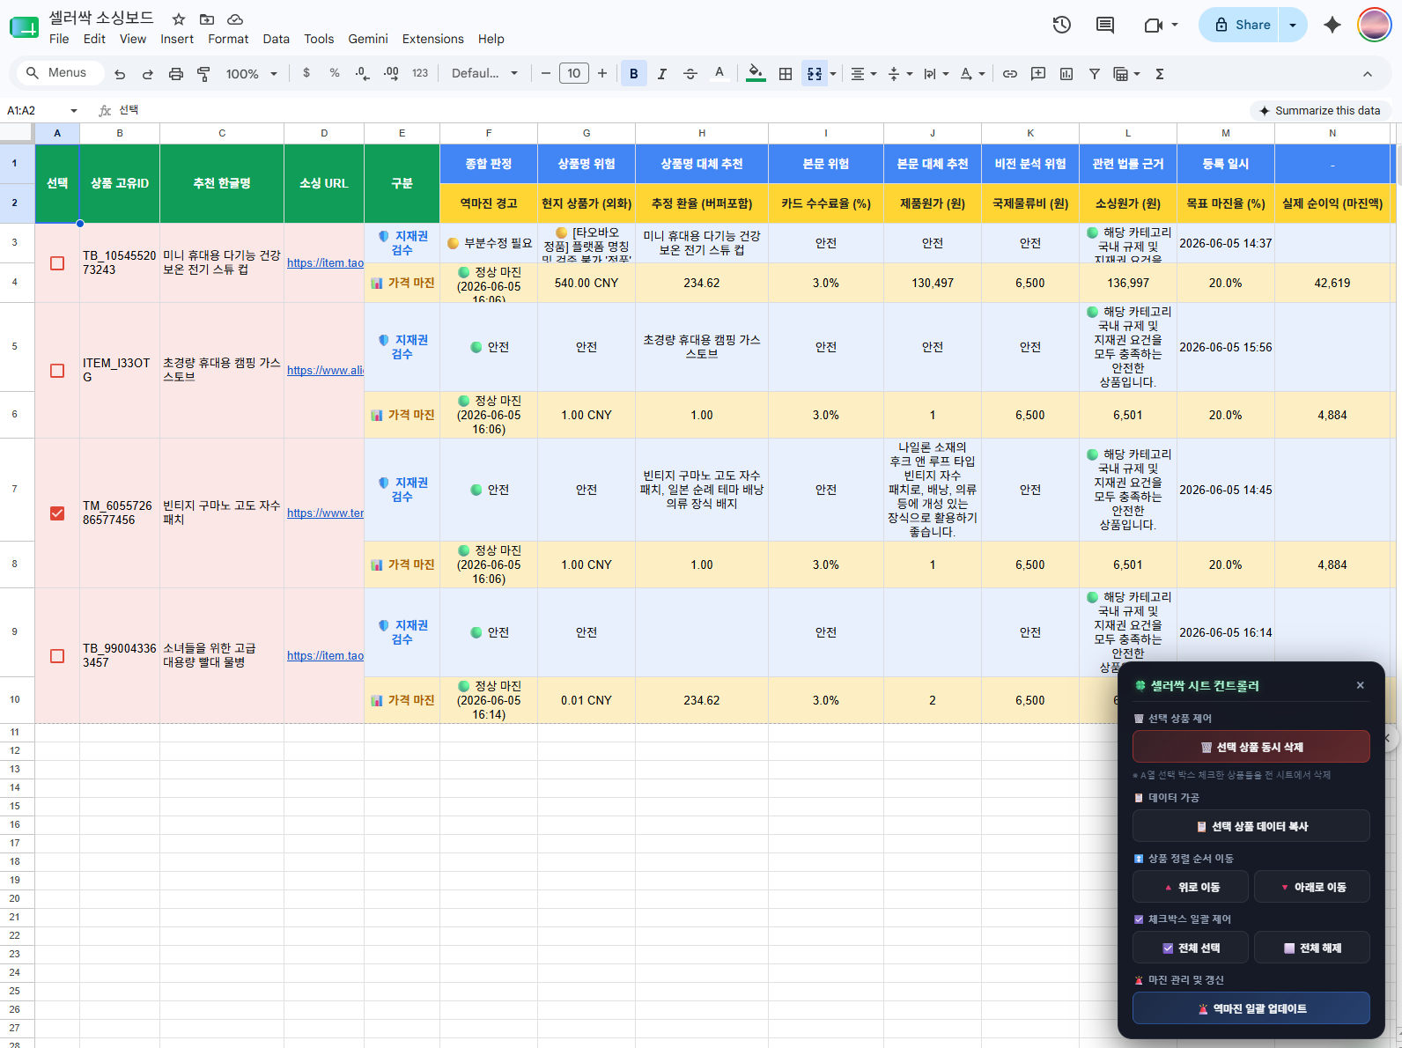
Task: Open Google Sheets home
Action: pyautogui.click(x=24, y=27)
